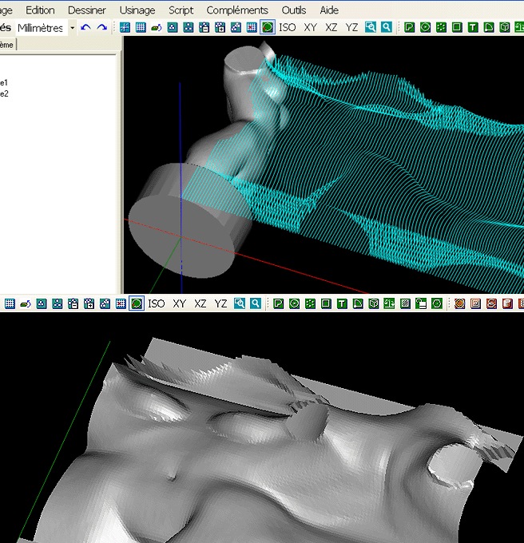Switch to ISO view in lower toolbar
Screen dimensions: 524x543
coord(157,303)
